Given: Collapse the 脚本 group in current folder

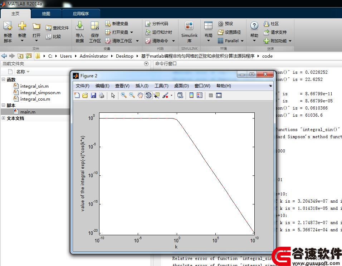Looking at the screenshot, I should tap(4, 105).
